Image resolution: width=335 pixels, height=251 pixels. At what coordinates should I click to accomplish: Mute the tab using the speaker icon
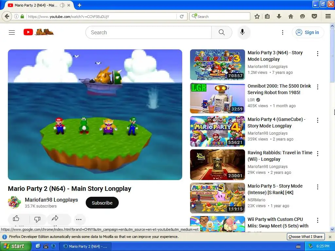click(62, 5)
